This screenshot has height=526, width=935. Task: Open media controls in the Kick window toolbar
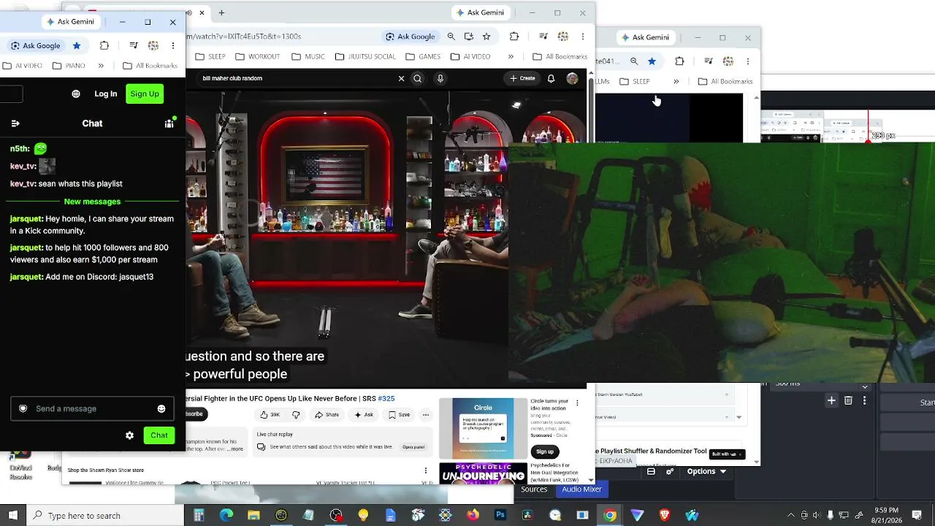tap(134, 45)
